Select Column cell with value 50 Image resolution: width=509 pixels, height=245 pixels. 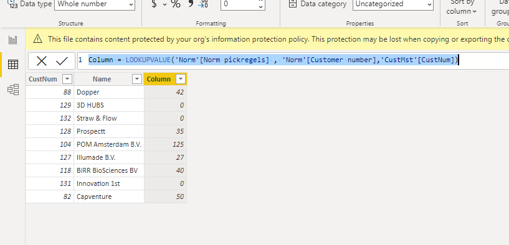coord(165,196)
